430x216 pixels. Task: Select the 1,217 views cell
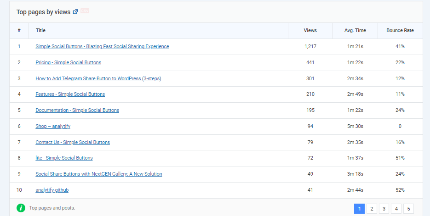310,46
